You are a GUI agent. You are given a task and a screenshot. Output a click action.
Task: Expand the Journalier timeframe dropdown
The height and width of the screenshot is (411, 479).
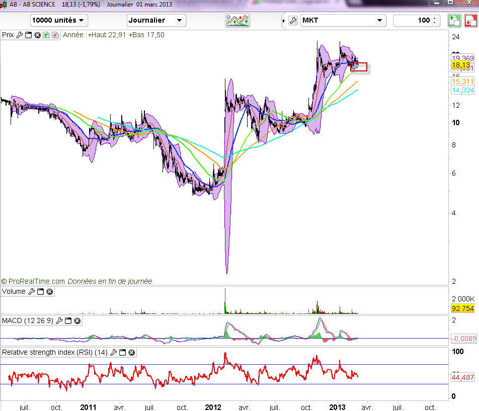tap(156, 21)
